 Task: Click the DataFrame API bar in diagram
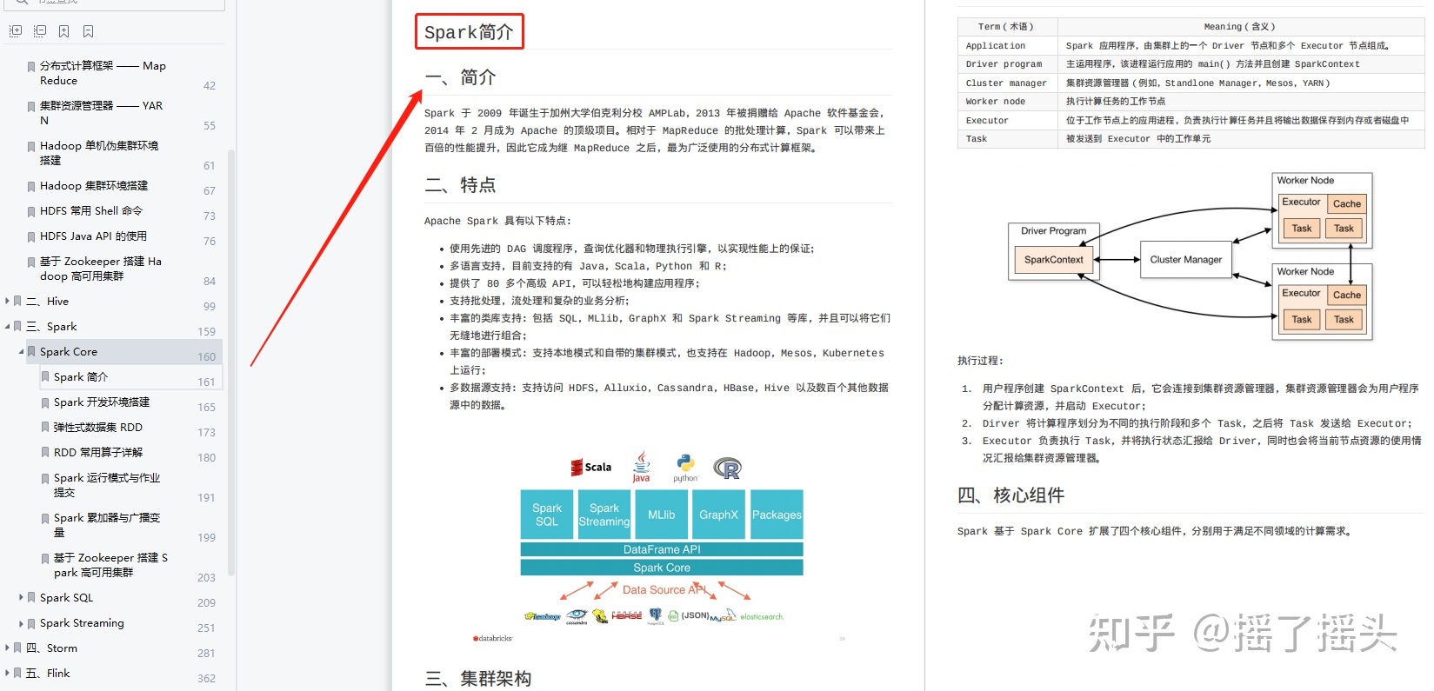(x=662, y=549)
